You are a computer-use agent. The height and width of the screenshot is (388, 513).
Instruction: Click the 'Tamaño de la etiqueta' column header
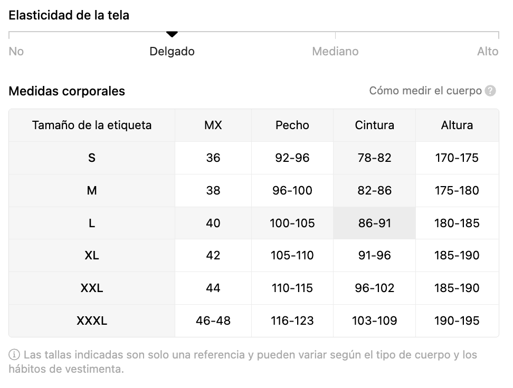(x=92, y=125)
